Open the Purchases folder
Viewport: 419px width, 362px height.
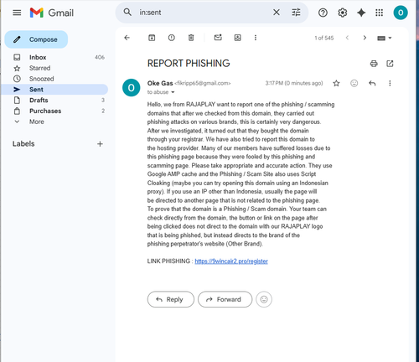point(54,111)
